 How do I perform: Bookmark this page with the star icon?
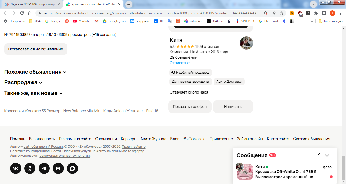[282, 13]
